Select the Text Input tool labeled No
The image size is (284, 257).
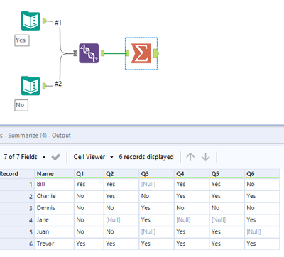[x=31, y=86]
